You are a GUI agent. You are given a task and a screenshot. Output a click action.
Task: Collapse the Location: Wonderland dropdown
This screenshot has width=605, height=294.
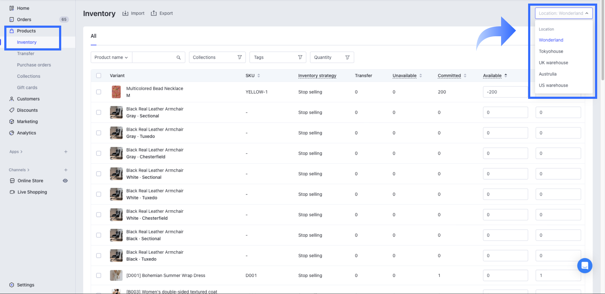click(x=563, y=13)
